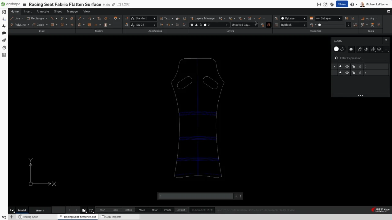This screenshot has width=392, height=220.
Task: Open the Annotate ribbon tab
Action: [x=43, y=12]
